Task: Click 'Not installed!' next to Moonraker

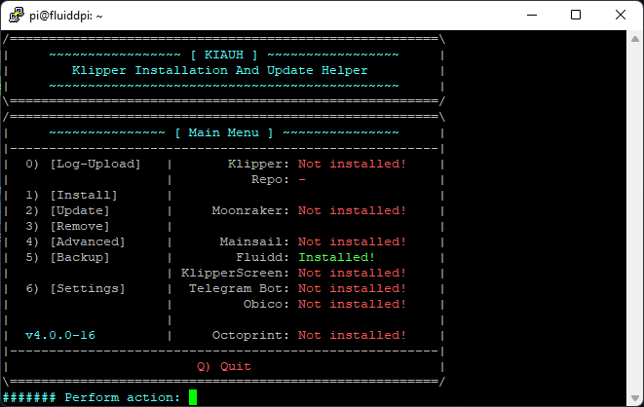Action: point(353,211)
